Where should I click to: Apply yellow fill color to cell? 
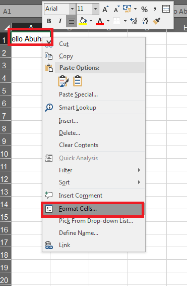pyautogui.click(x=83, y=21)
